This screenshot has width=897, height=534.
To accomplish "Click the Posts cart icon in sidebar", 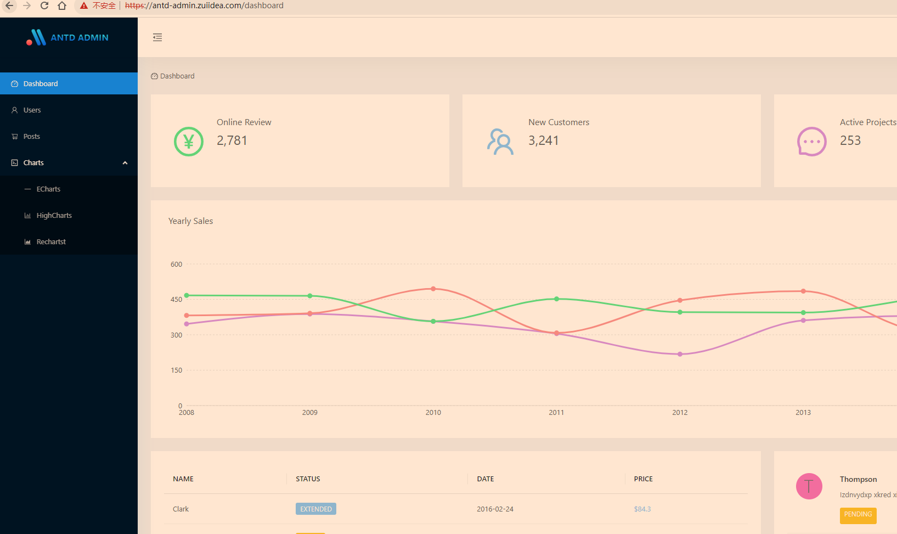I will point(15,137).
